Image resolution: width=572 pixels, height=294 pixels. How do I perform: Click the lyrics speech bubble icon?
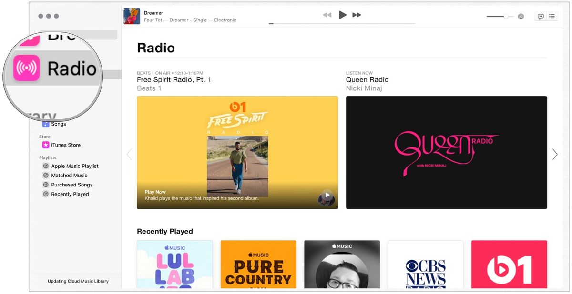tap(540, 16)
